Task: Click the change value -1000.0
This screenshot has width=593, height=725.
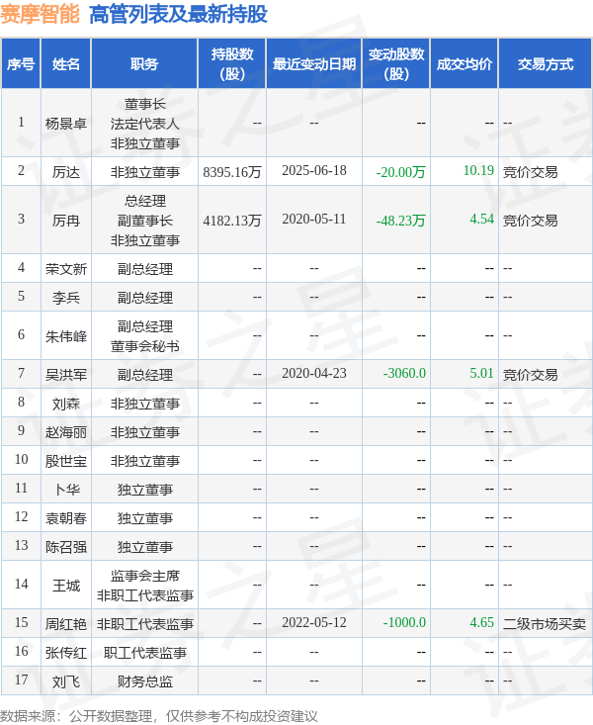Action: (404, 622)
